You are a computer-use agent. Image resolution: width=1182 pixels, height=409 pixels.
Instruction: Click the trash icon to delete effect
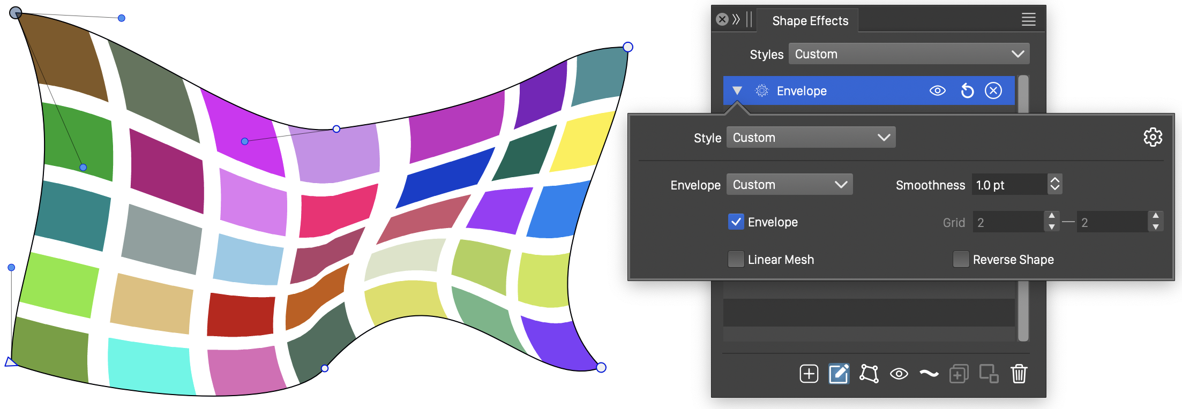pyautogui.click(x=1019, y=374)
